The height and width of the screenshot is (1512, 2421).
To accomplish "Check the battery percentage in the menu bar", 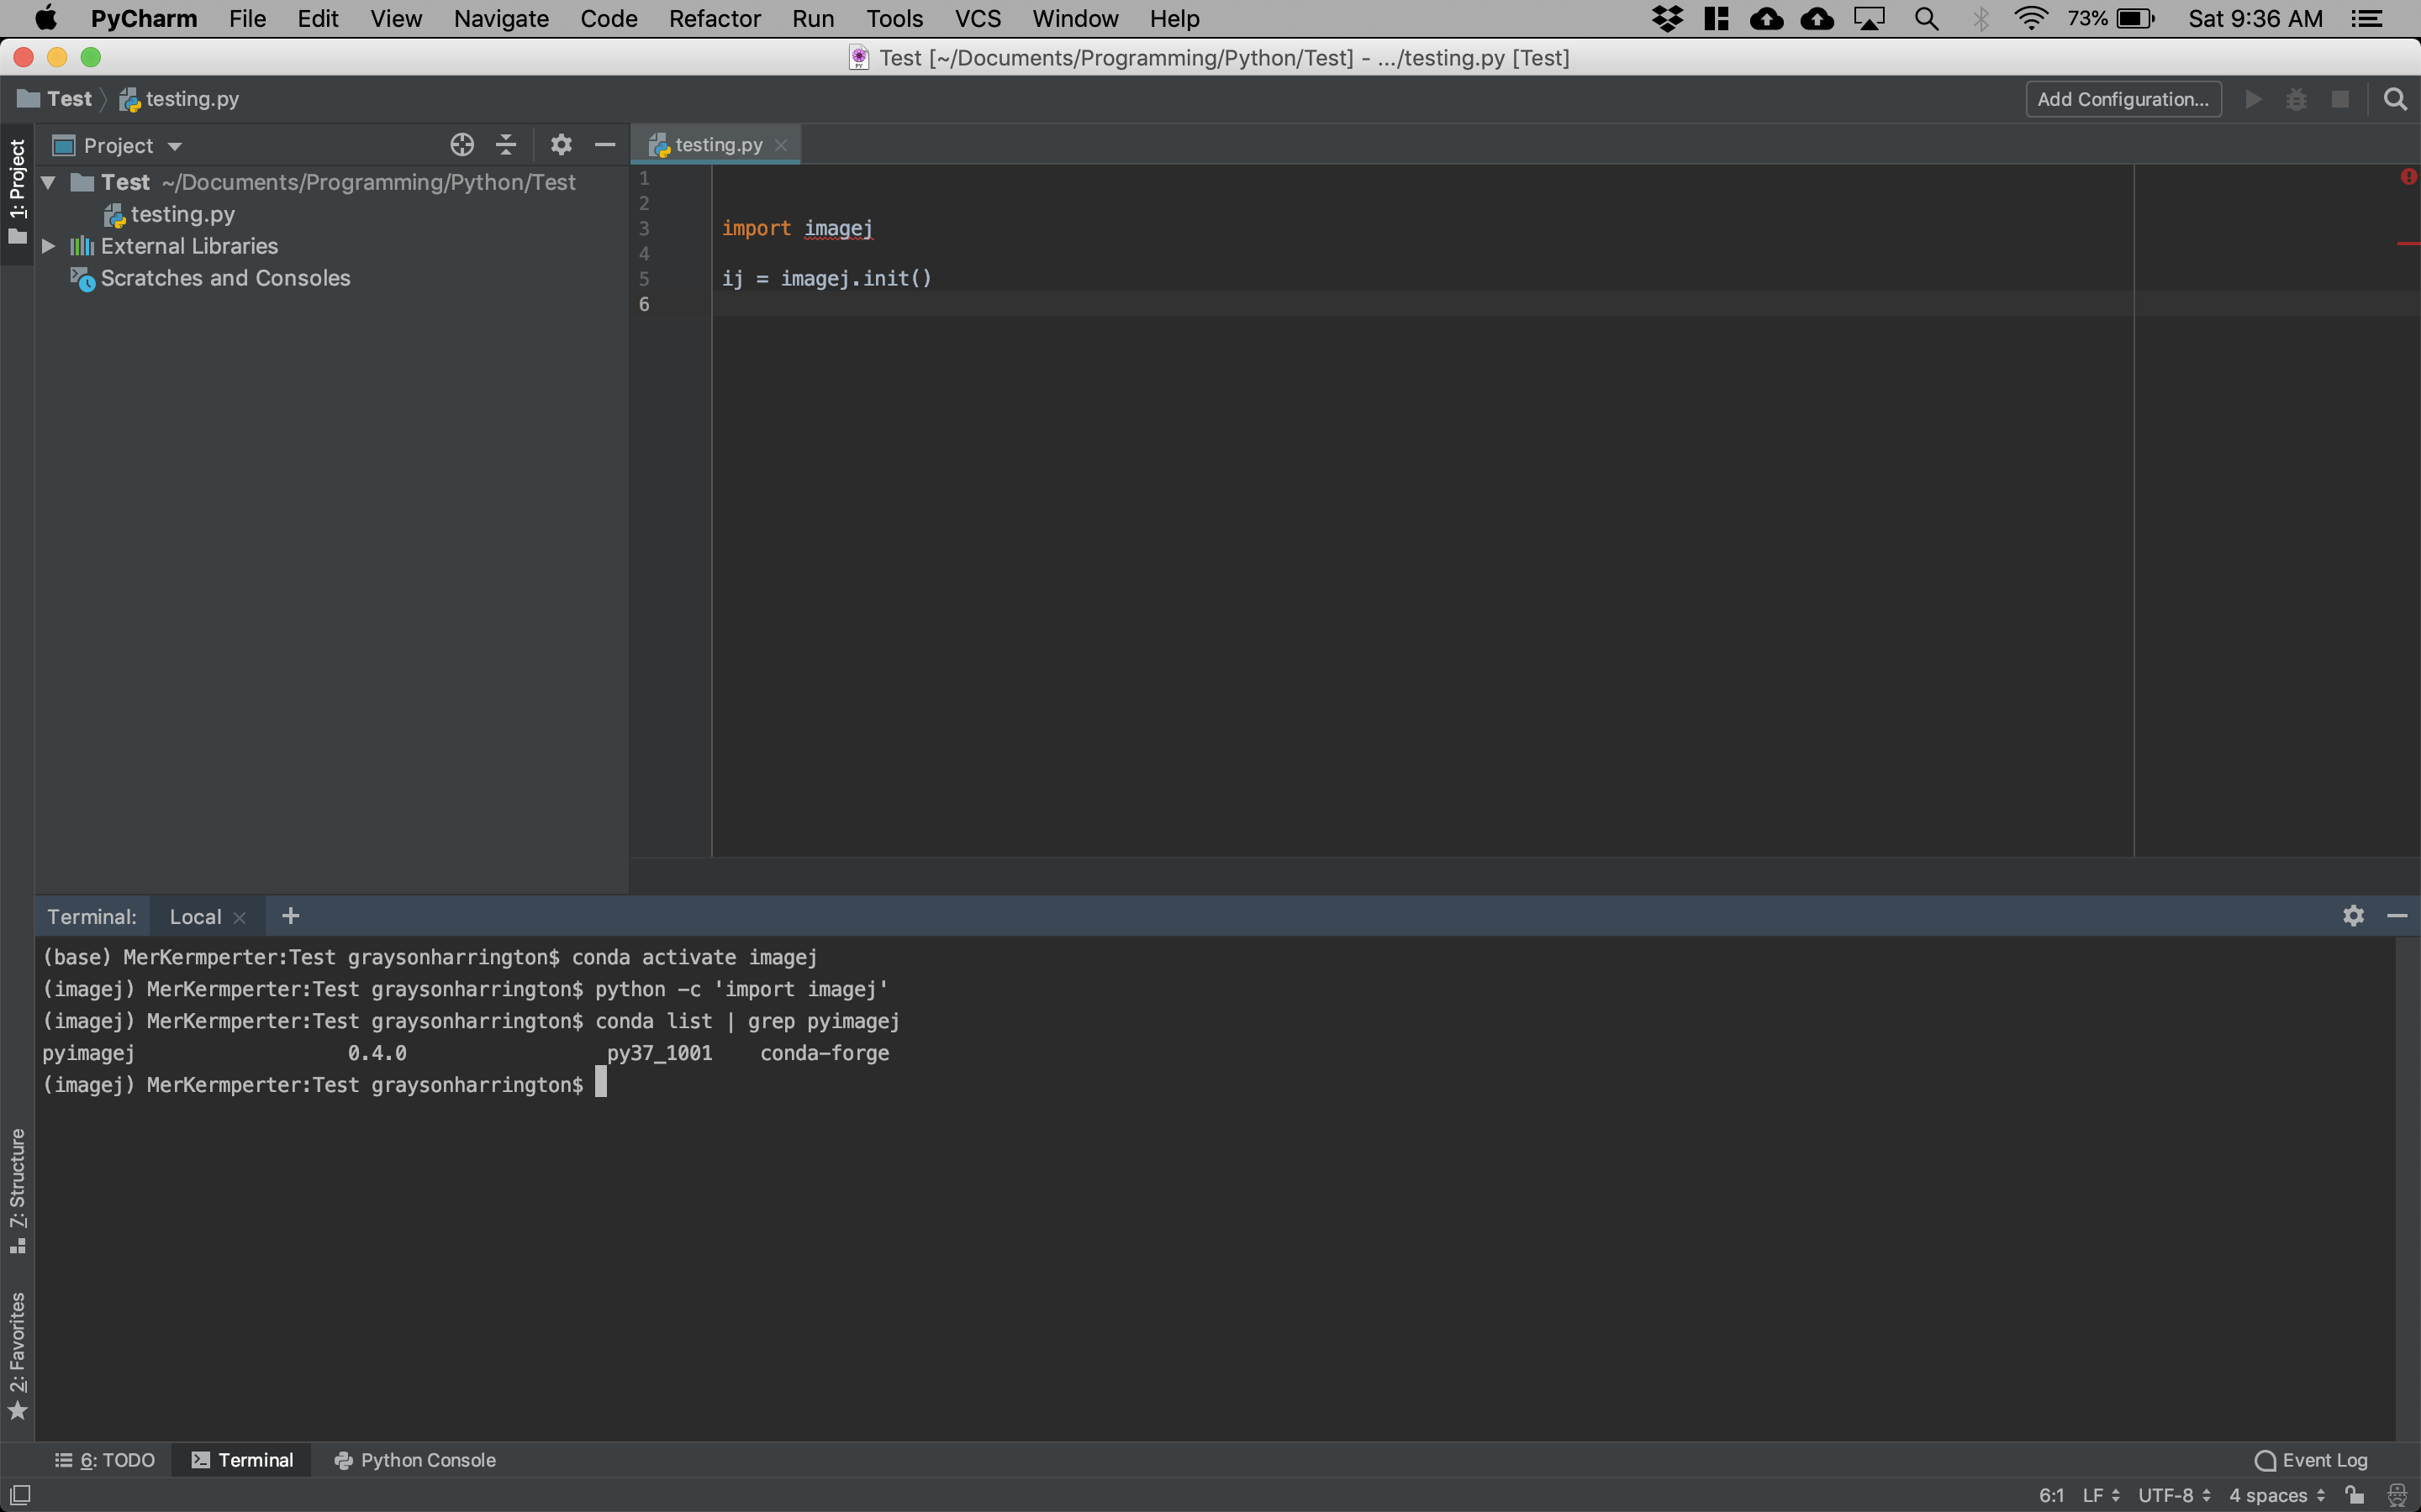I will click(x=2087, y=18).
